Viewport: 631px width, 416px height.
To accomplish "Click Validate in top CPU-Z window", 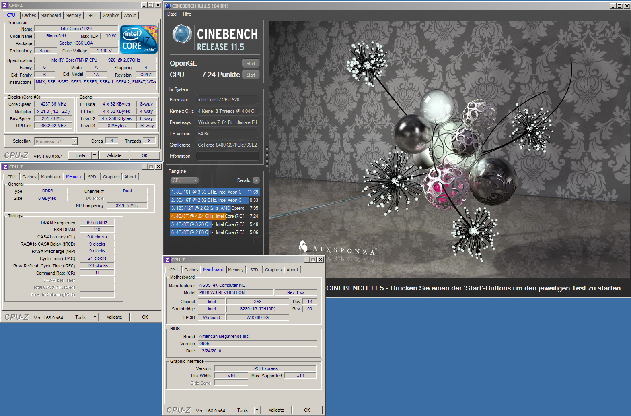I will point(114,155).
